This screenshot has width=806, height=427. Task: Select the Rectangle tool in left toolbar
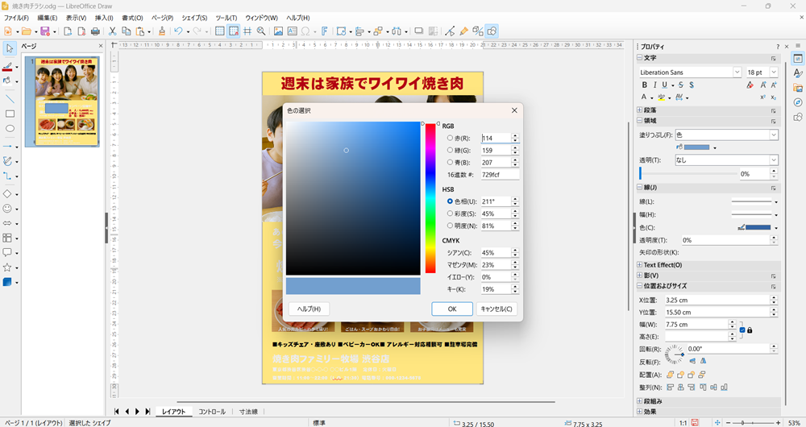click(10, 114)
